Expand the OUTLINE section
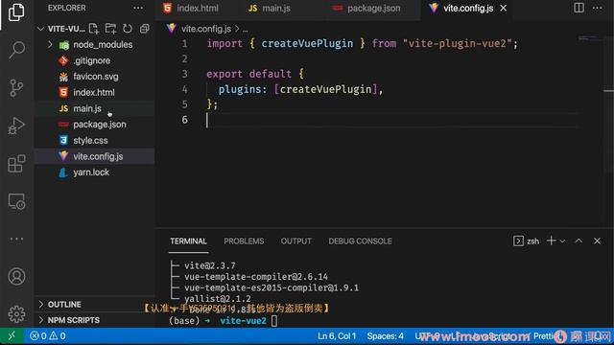 pos(94,304)
